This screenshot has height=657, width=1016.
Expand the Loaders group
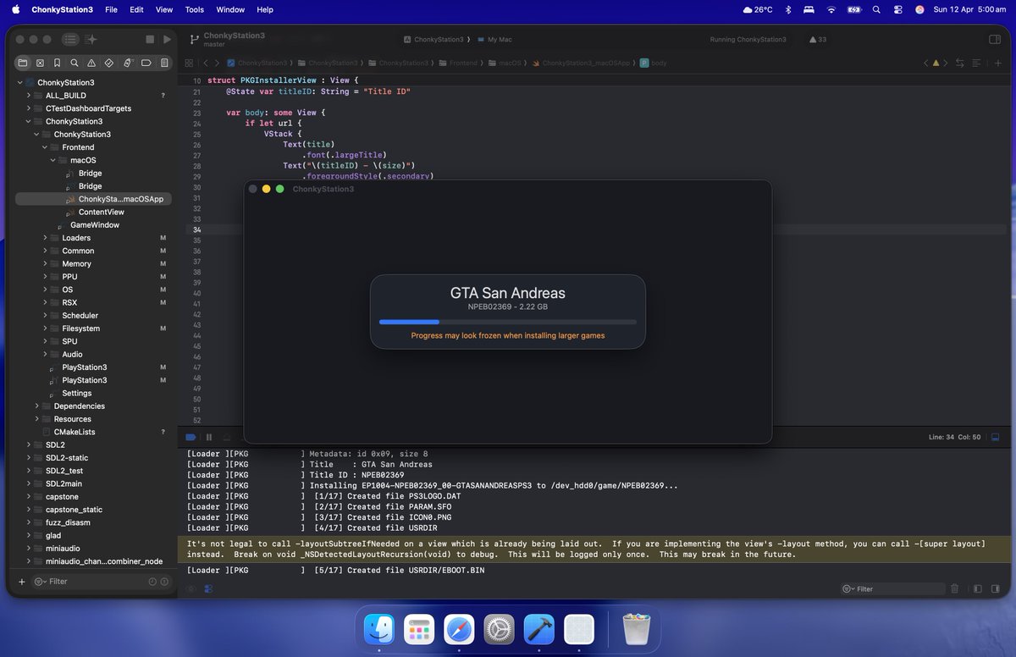coord(44,238)
